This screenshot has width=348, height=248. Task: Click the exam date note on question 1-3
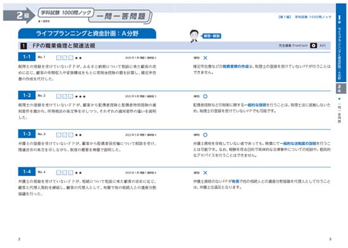(140, 135)
